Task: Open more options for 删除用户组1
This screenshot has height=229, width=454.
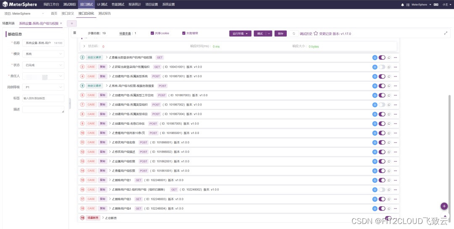Action: pos(396,180)
